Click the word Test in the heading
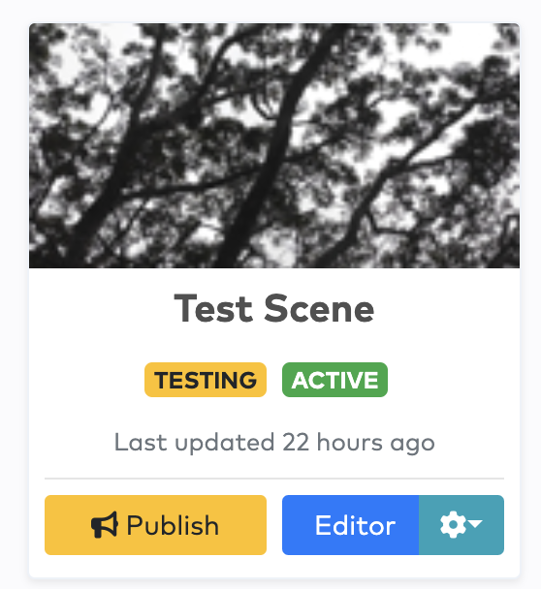The height and width of the screenshot is (589, 541). (212, 309)
